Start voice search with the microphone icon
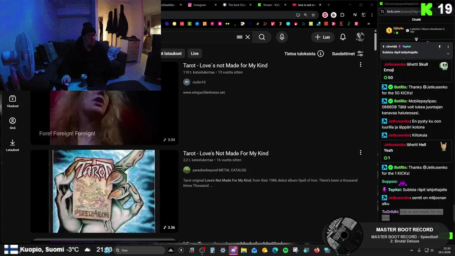Viewport: 455px width, 256px height. tap(282, 37)
